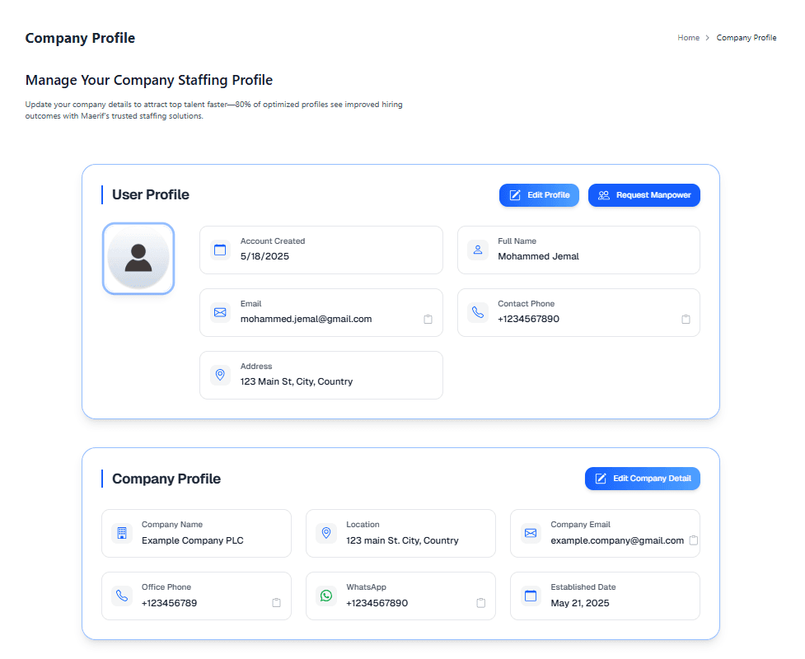Select the Location card in Company Profile
This screenshot has width=805, height=659.
pos(400,533)
